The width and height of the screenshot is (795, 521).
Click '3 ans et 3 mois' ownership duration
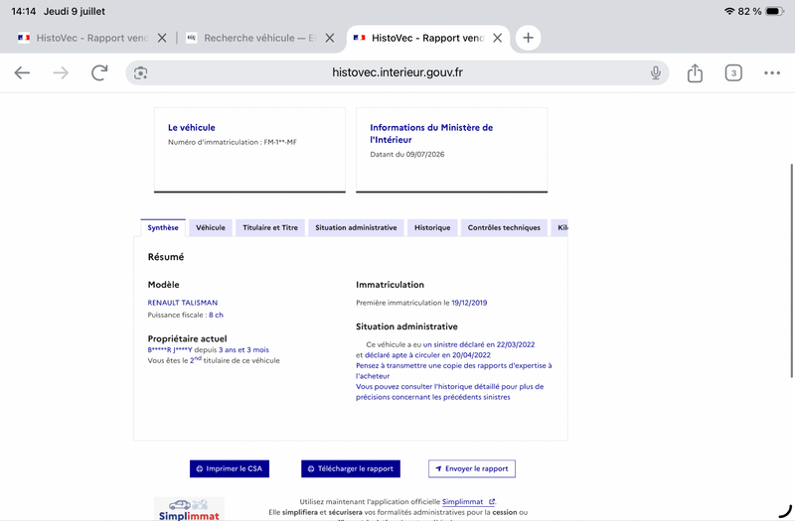tap(243, 350)
